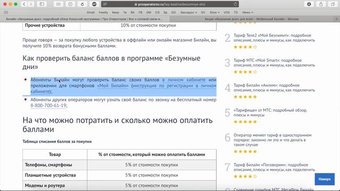Open the «Мой Билайн» link
The height and width of the screenshot is (191, 340).
[113, 85]
